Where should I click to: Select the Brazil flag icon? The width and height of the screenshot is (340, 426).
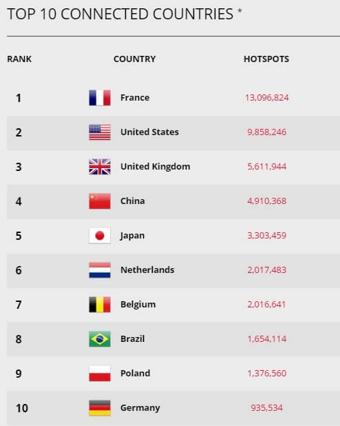pyautogui.click(x=100, y=339)
